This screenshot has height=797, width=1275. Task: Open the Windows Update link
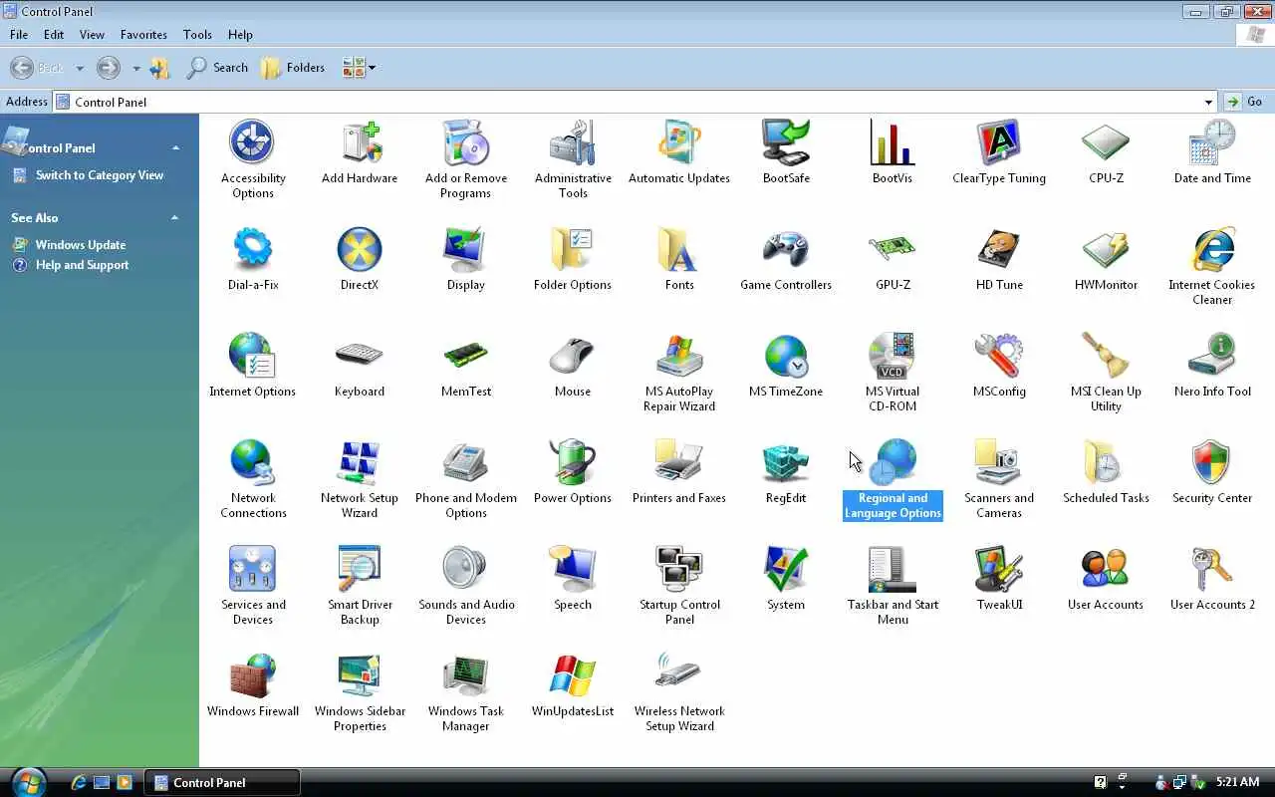[x=81, y=245]
